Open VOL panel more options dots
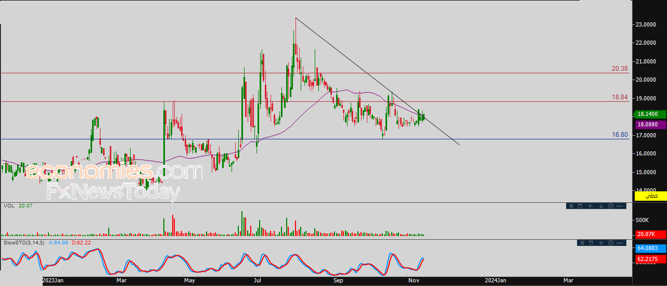667x286 pixels. (620, 206)
